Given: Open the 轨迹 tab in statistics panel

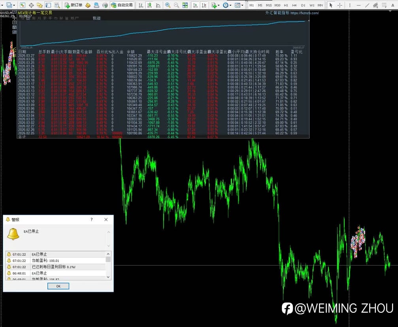Looking at the screenshot, I should coord(97,18).
